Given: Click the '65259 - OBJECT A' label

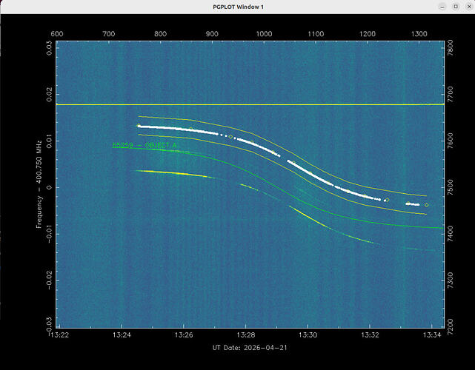Looking at the screenshot, I should tap(145, 145).
